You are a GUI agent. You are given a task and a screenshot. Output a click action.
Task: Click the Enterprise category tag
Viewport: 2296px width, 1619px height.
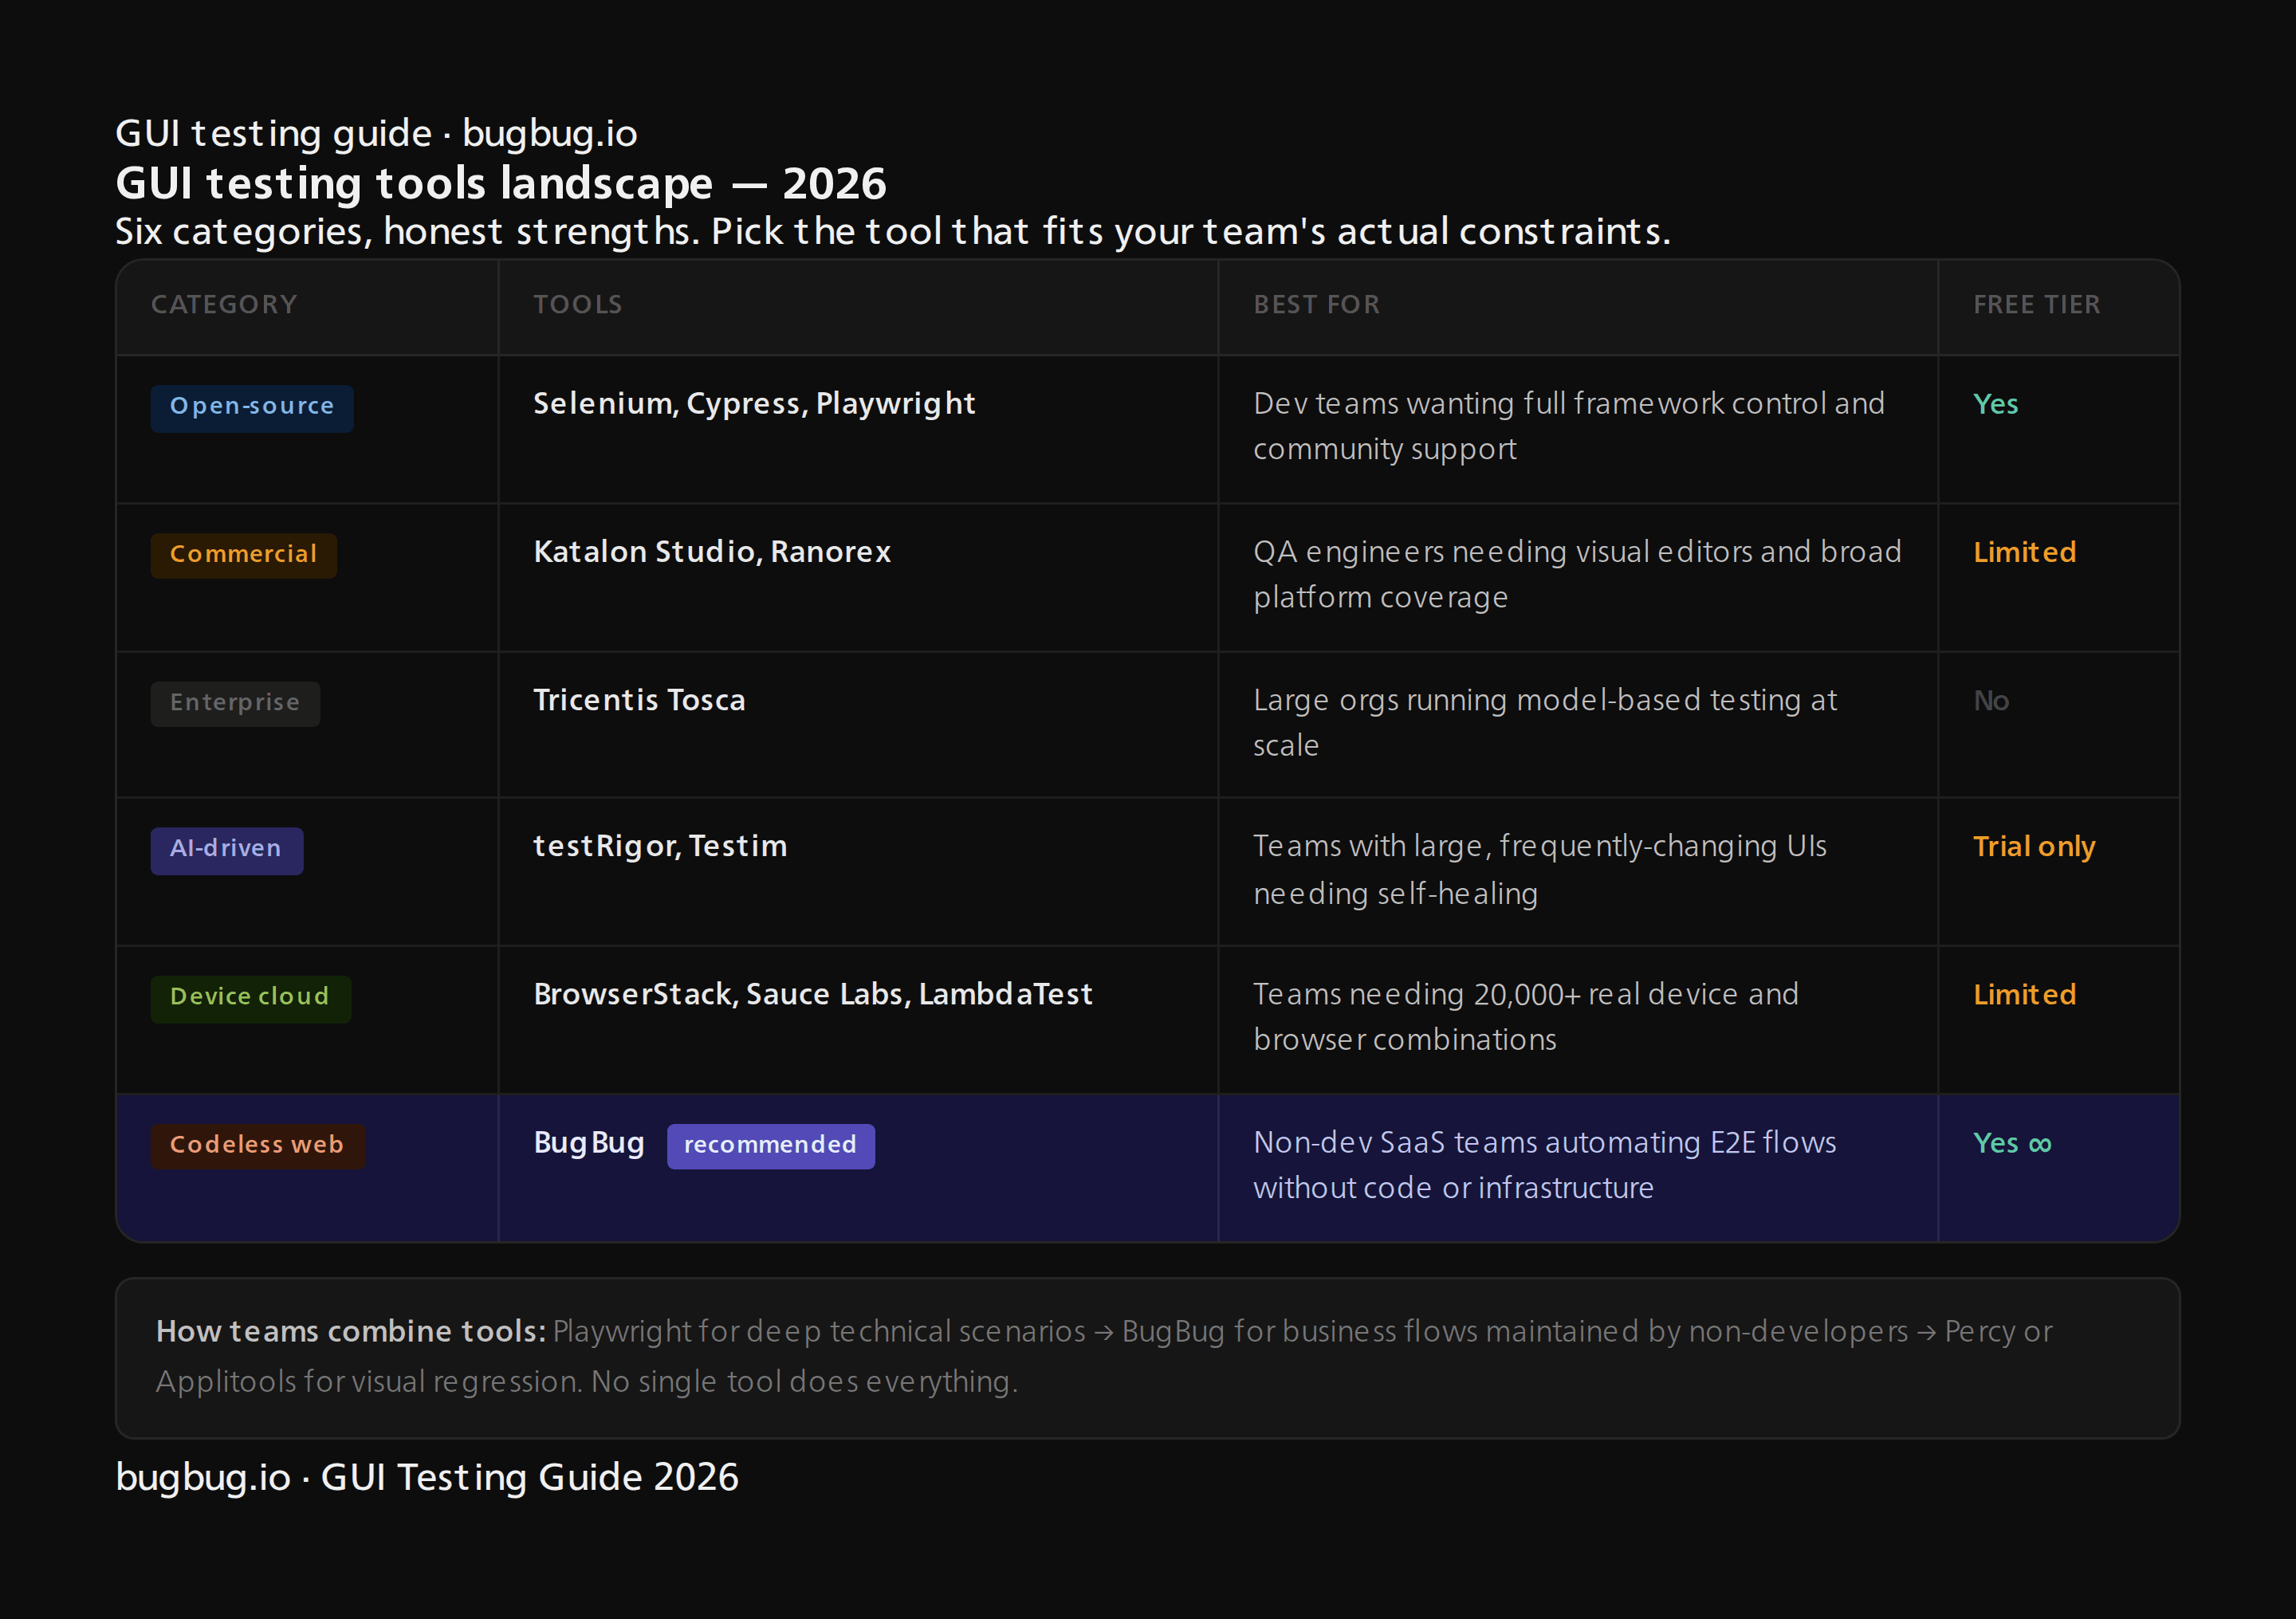(235, 703)
